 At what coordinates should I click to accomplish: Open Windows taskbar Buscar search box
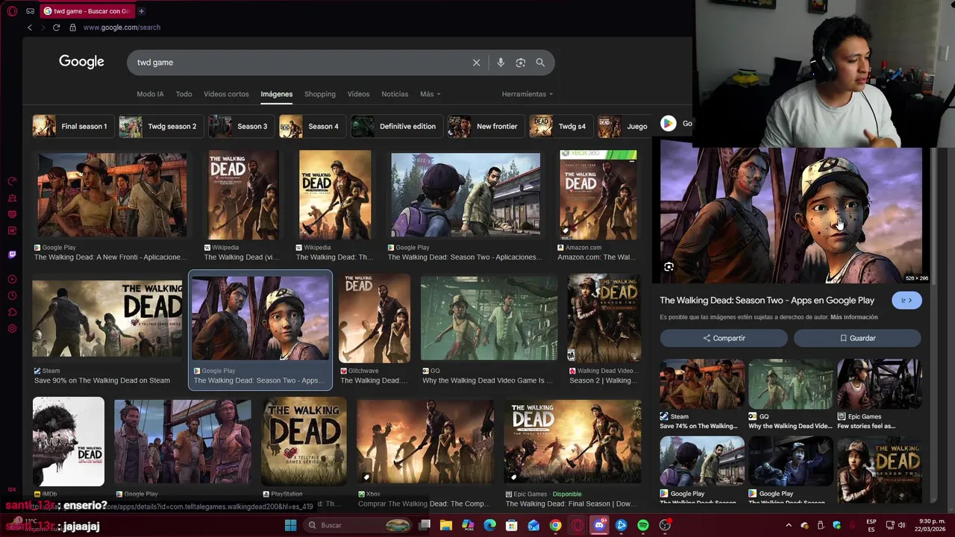(358, 525)
